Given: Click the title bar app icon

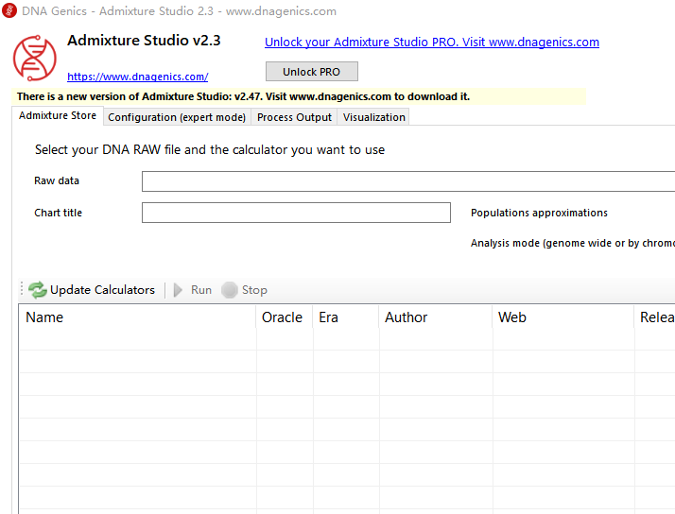Looking at the screenshot, I should point(9,10).
